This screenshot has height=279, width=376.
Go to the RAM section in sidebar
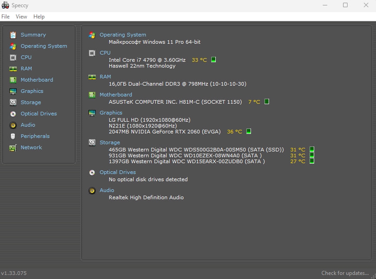[26, 69]
